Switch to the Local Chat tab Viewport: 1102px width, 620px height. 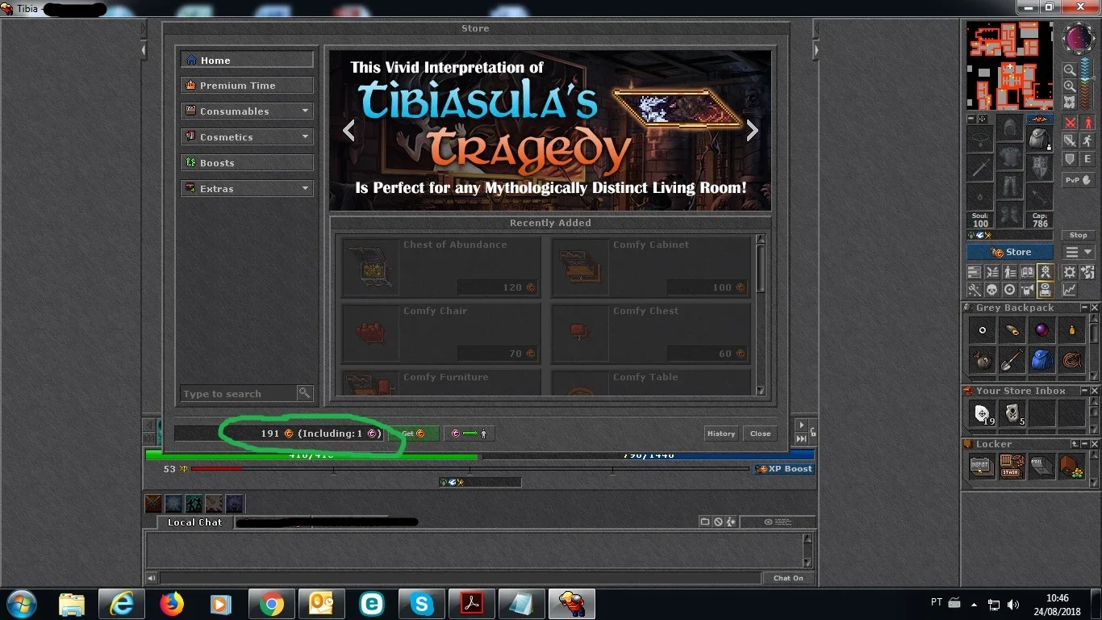coord(194,522)
